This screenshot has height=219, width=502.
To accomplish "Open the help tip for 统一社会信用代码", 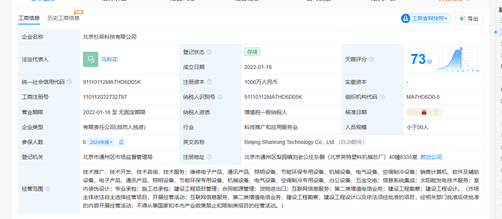I will point(69,82).
